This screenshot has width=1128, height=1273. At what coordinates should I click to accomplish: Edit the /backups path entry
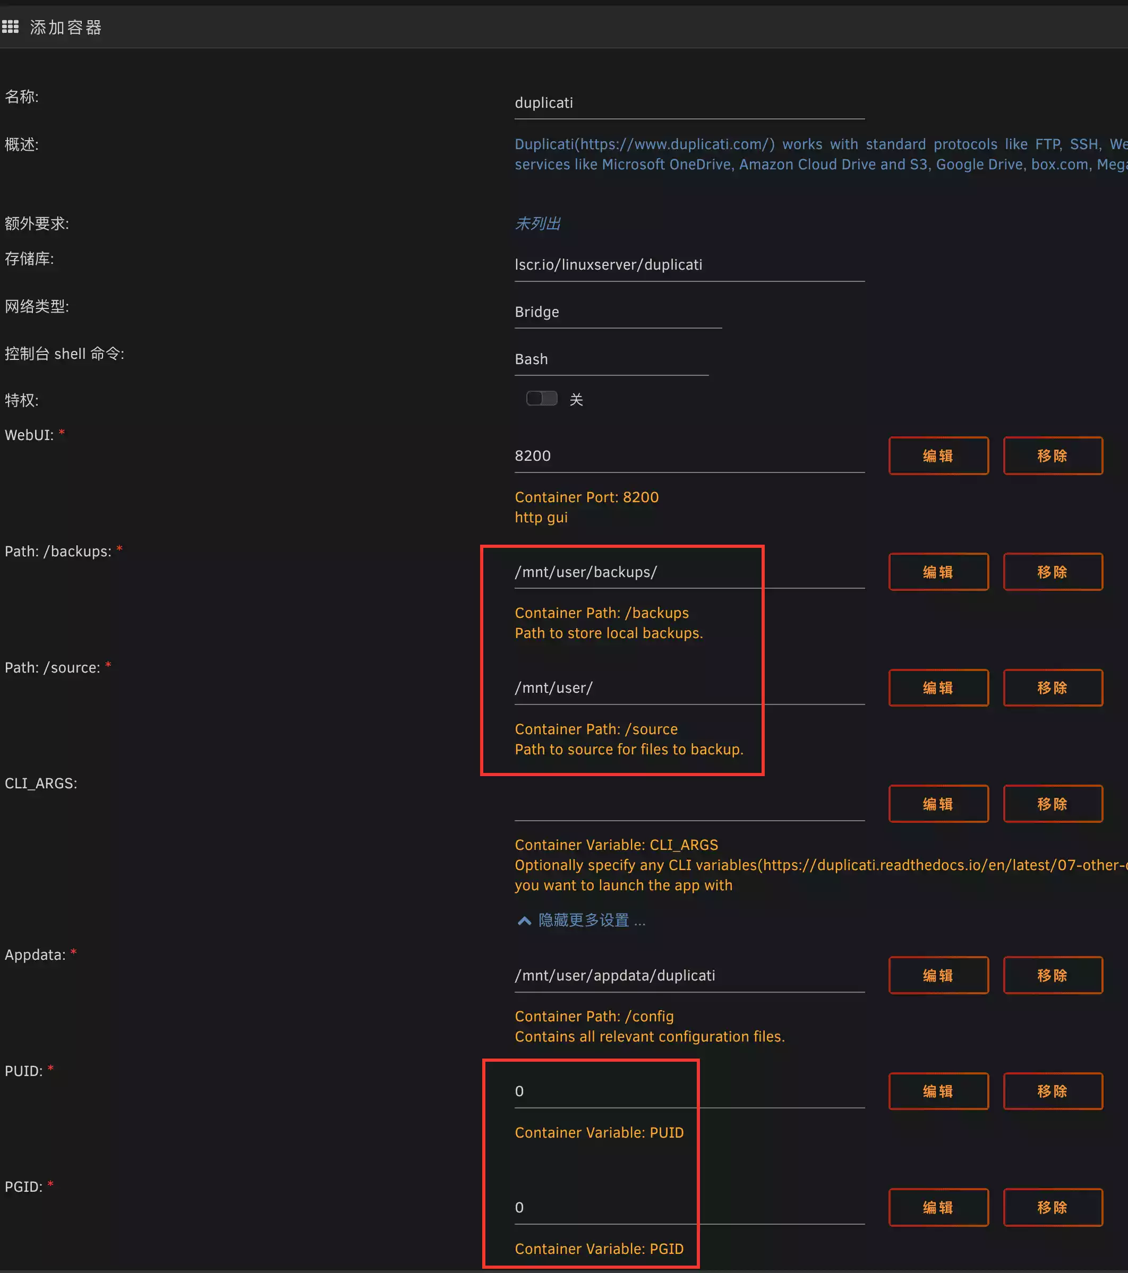point(938,572)
